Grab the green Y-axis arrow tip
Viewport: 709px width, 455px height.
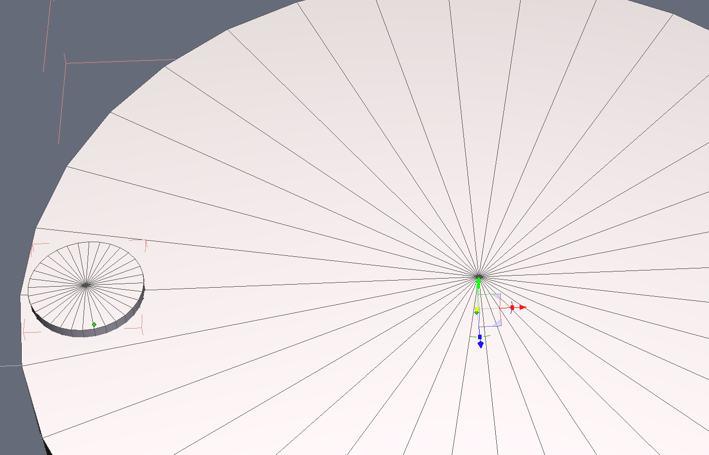coord(479,280)
